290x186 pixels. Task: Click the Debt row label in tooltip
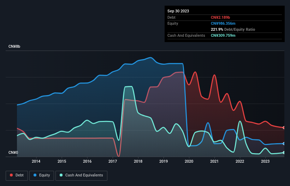point(171,17)
